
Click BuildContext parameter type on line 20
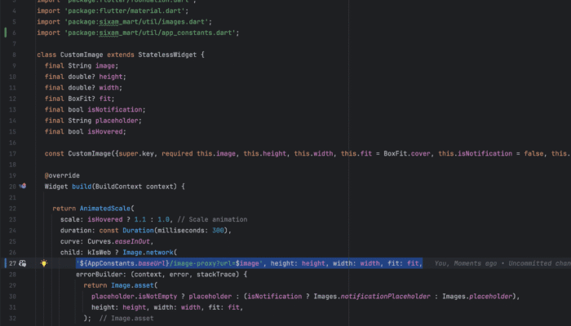pos(118,187)
